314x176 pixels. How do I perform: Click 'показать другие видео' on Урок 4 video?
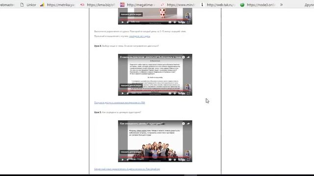pos(131,86)
